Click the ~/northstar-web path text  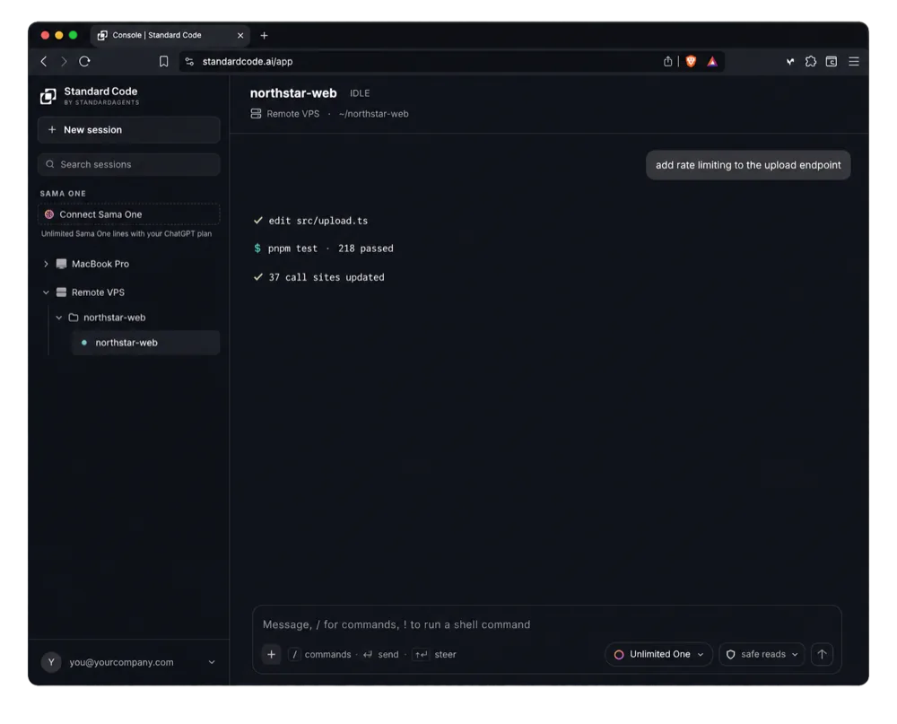pyautogui.click(x=373, y=114)
